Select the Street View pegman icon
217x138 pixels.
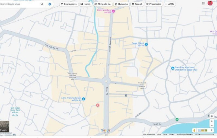[194, 130]
